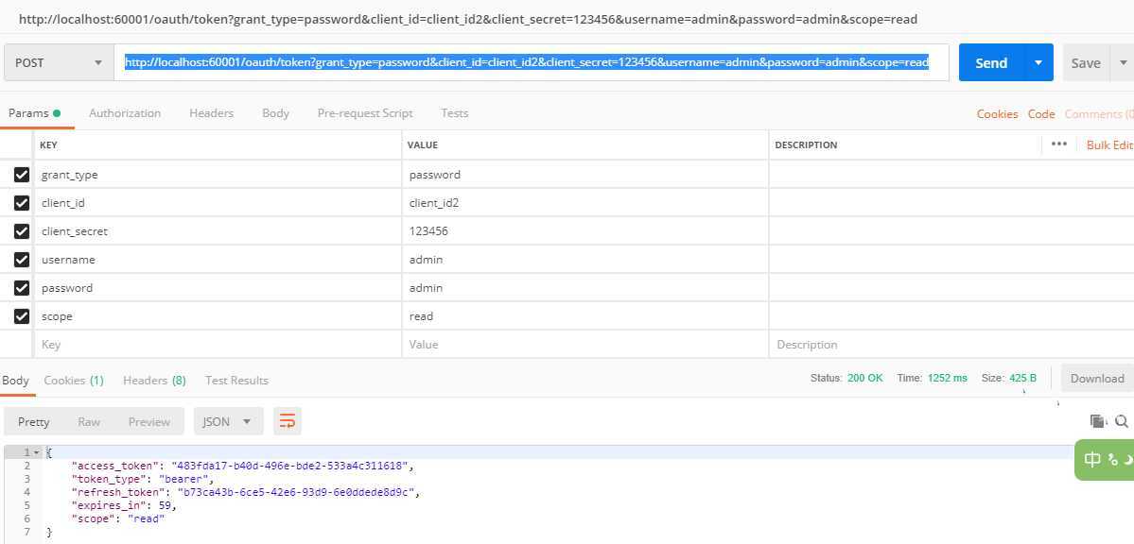Screen dimensions: 1134x544
Task: Open the response Cookies (1) tab
Action: 74,380
